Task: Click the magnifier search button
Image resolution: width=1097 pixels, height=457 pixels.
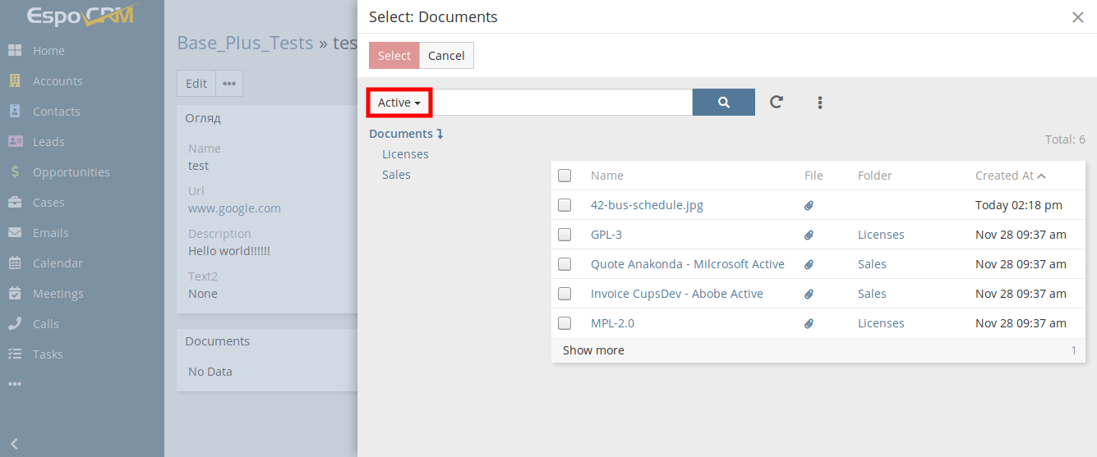Action: pos(723,103)
